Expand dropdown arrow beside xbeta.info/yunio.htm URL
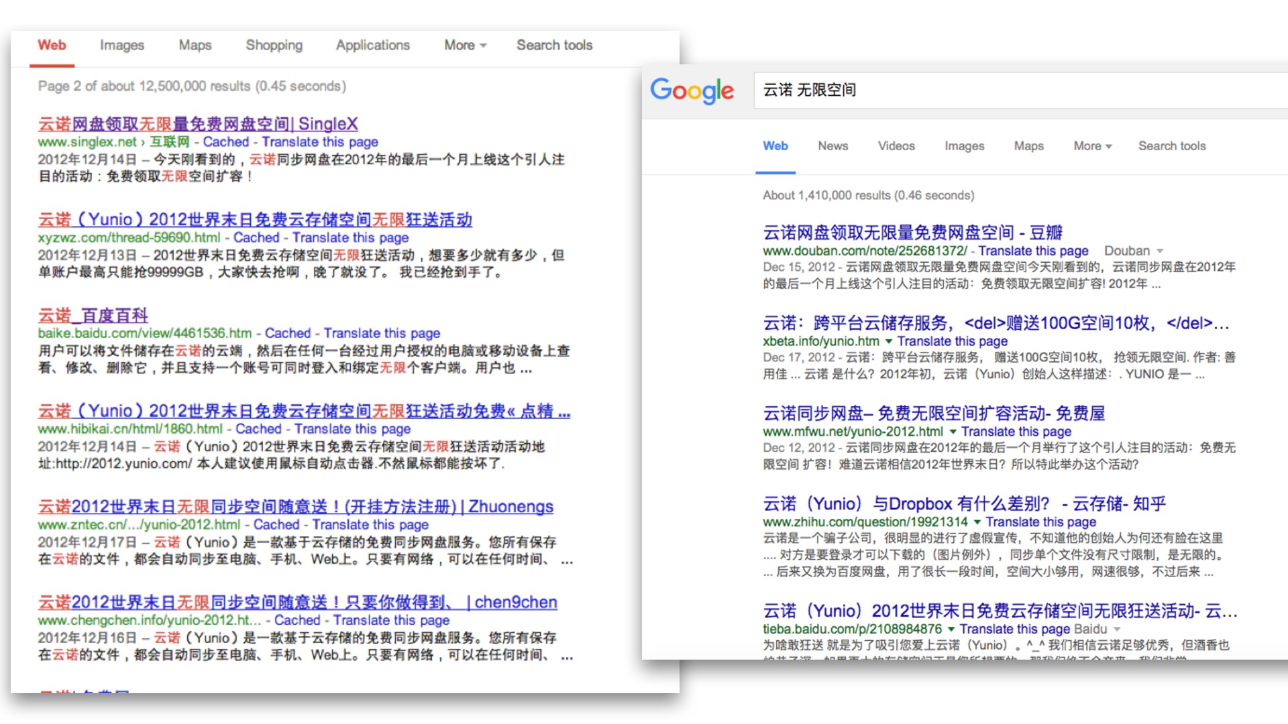This screenshot has height=724, width=1288. (889, 341)
